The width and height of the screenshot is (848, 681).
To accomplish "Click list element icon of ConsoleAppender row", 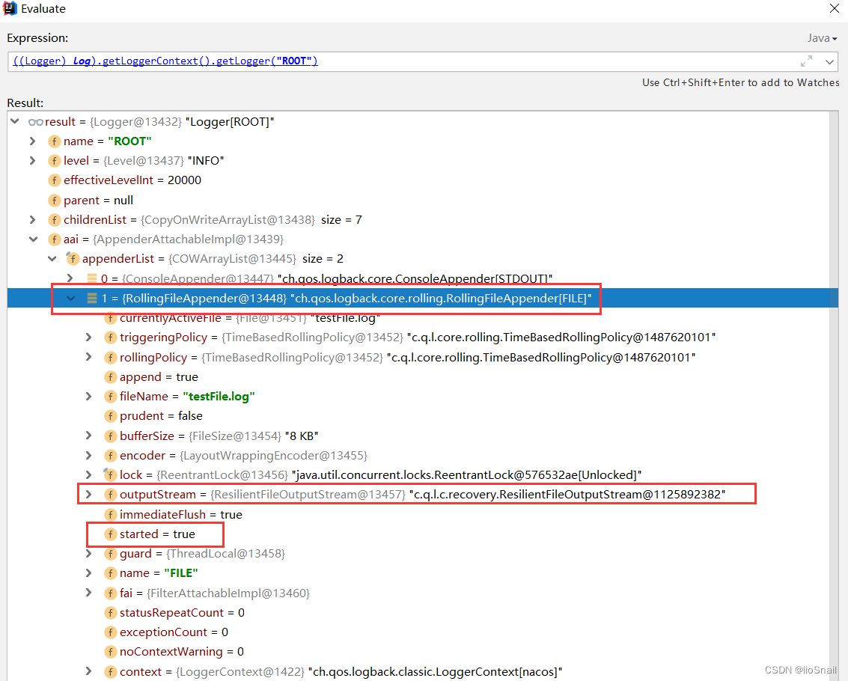I will pyautogui.click(x=92, y=278).
